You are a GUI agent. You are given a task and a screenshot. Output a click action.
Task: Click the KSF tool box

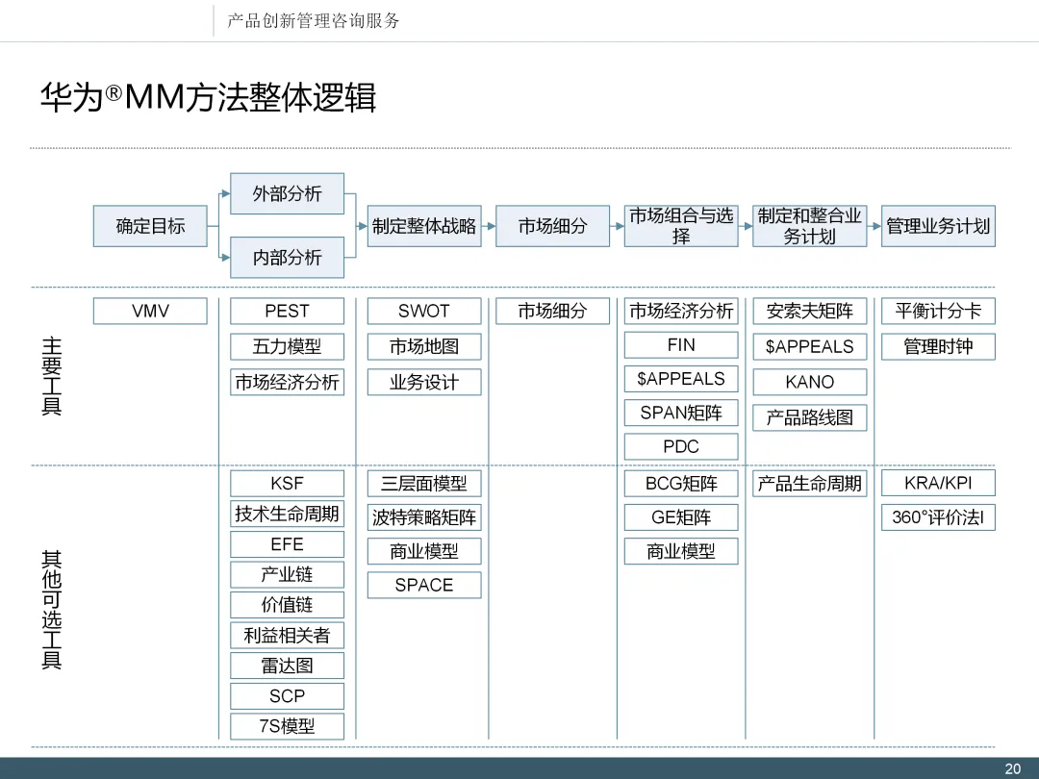pyautogui.click(x=287, y=484)
